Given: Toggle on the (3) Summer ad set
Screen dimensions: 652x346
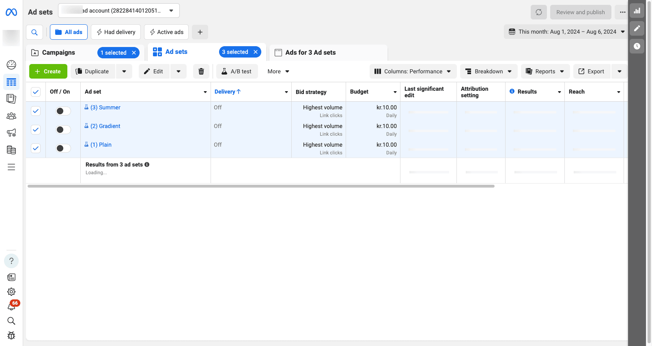Looking at the screenshot, I should tap(63, 111).
